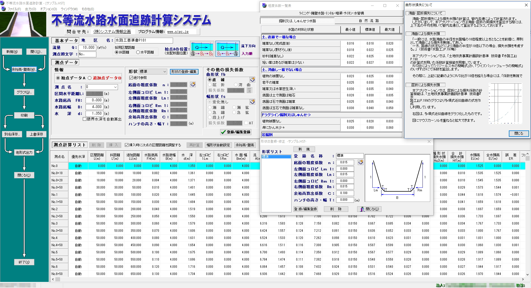Click the calculator icon next to 損失係数
Image resolution: width=531 pixels, height=288 pixels.
[249, 90]
